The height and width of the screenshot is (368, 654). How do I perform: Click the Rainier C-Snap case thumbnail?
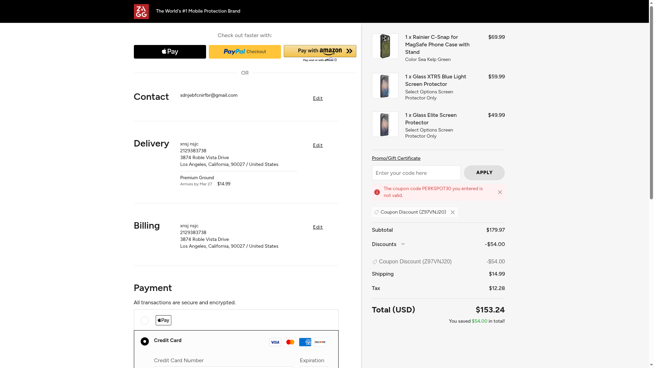[385, 46]
